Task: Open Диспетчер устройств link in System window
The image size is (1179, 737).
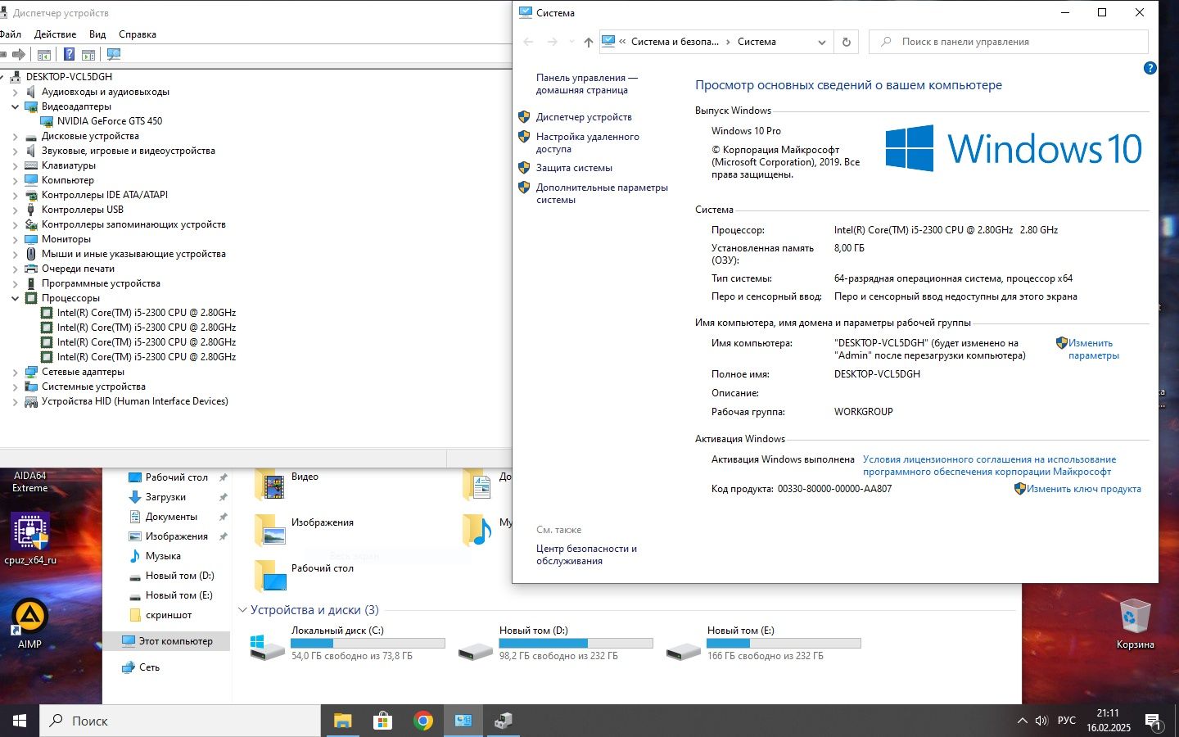Action: (x=584, y=117)
